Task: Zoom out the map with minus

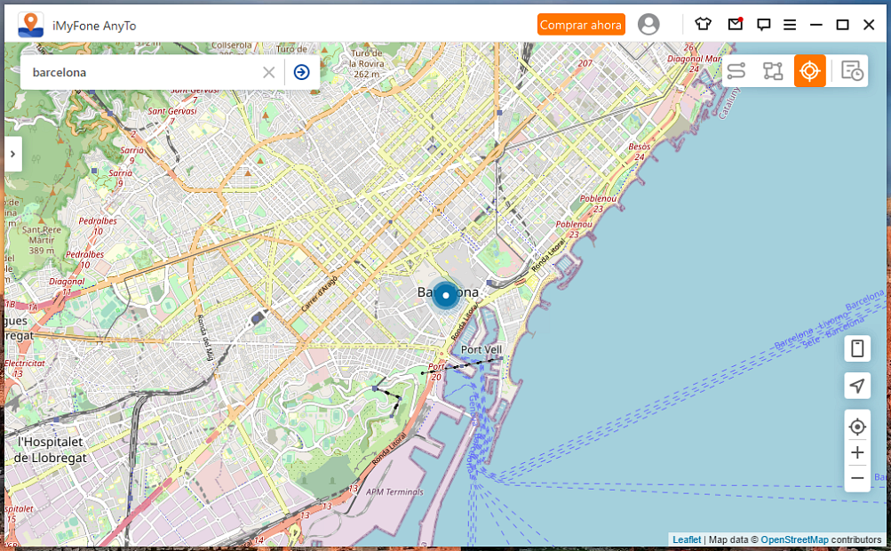Action: (x=857, y=478)
